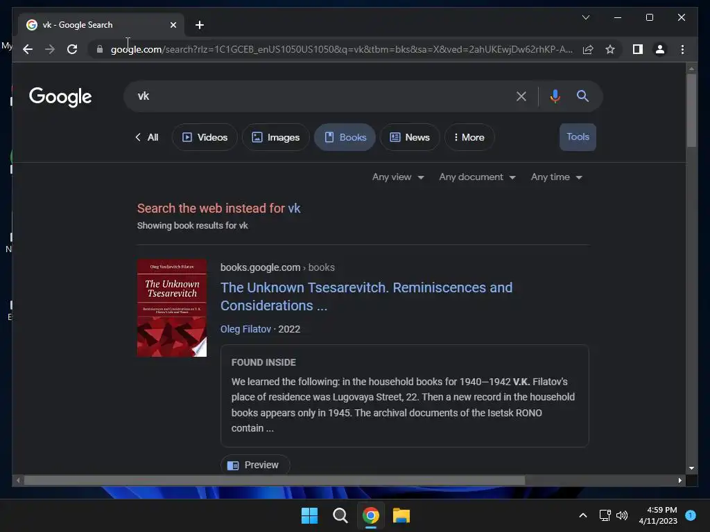
Task: Submit search with magnifier icon
Action: [582, 96]
